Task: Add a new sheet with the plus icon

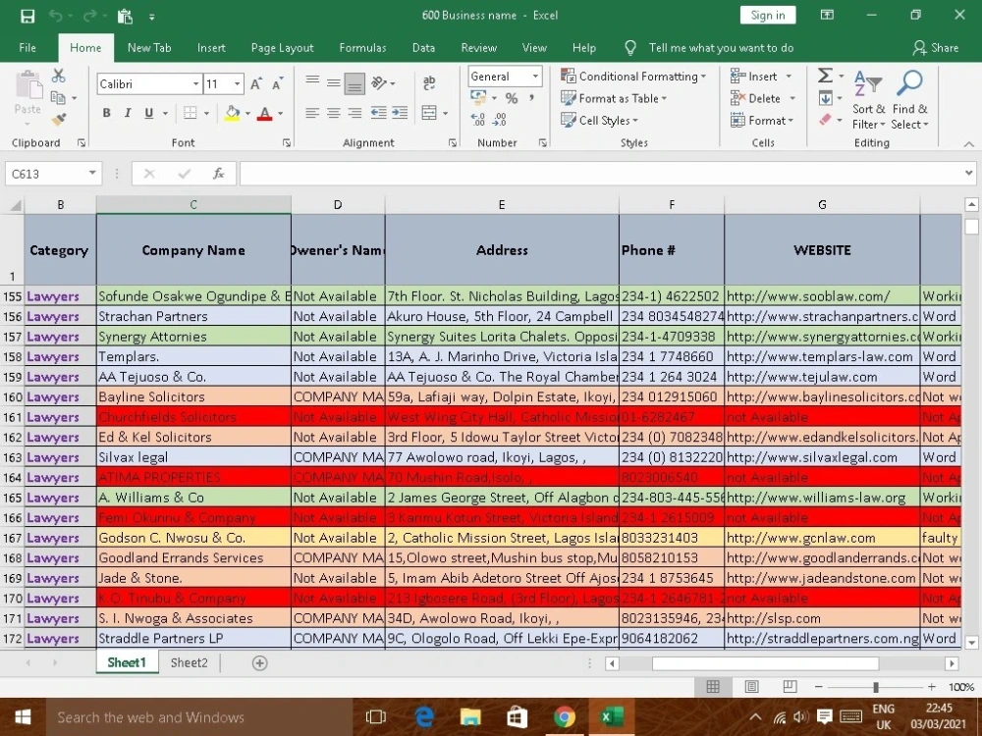Action: click(x=259, y=662)
